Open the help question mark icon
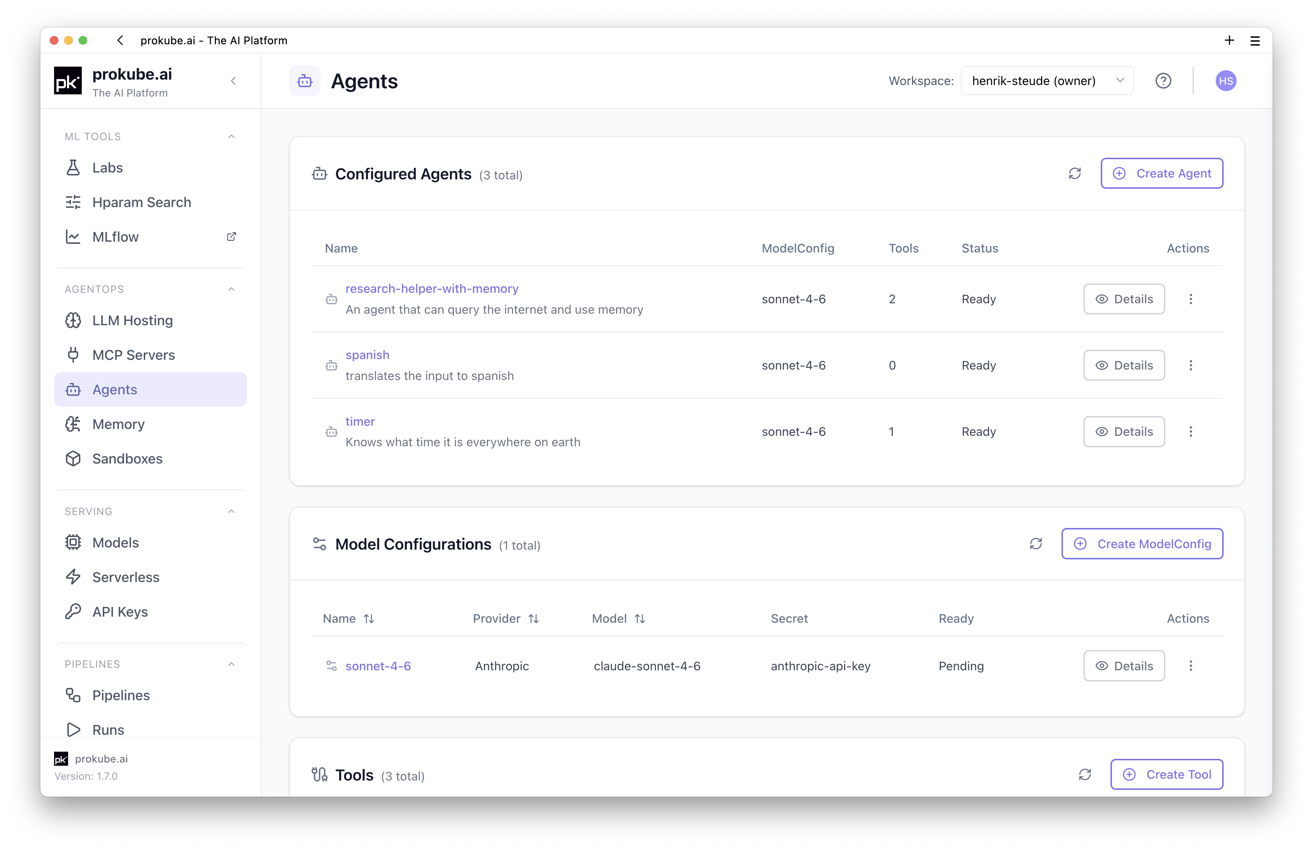 pos(1163,81)
